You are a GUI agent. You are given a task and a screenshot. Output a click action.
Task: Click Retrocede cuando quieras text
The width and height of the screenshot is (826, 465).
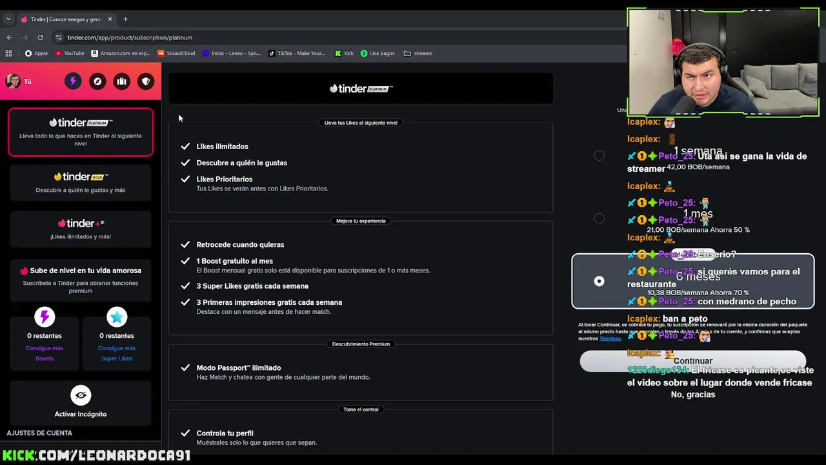pos(240,245)
